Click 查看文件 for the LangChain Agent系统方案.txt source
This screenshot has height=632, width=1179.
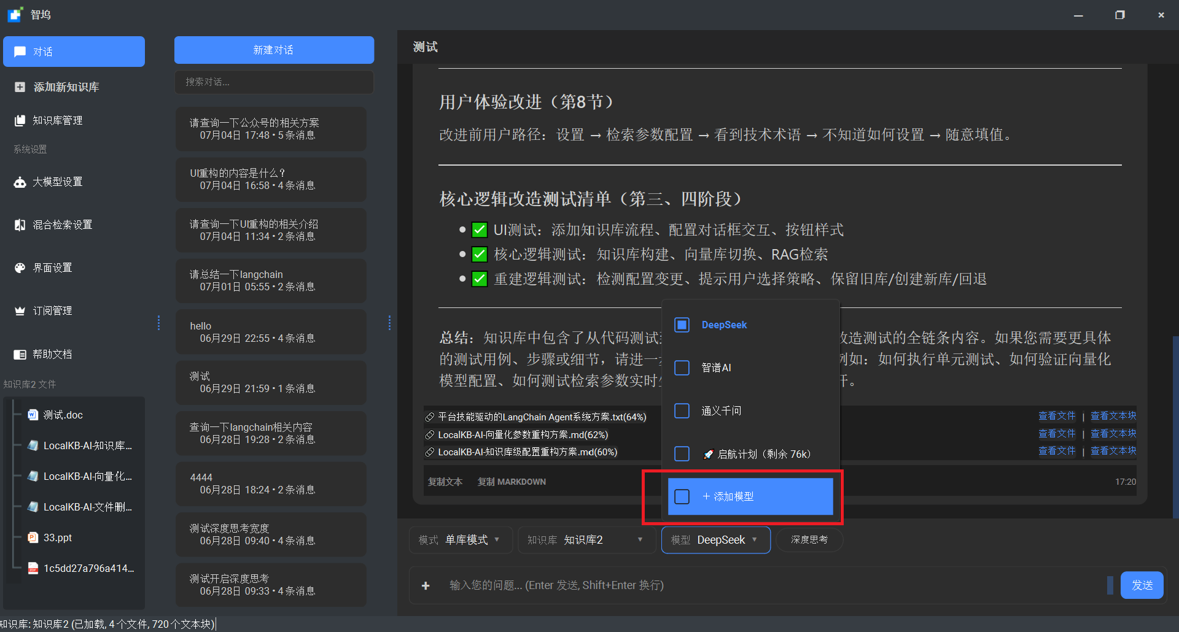click(x=1057, y=416)
